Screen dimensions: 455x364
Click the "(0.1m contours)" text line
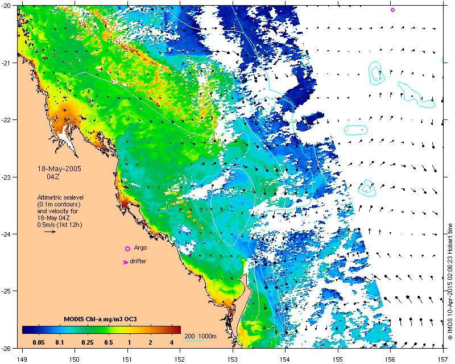point(59,204)
